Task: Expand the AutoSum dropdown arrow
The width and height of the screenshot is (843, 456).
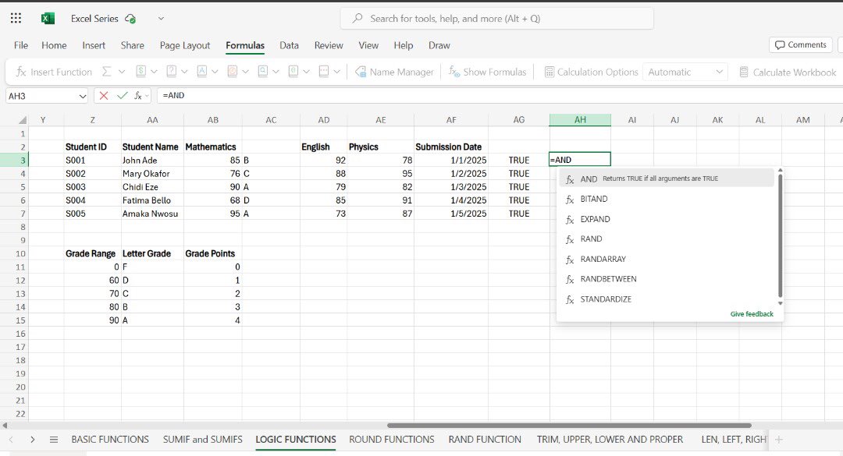Action: 122,72
